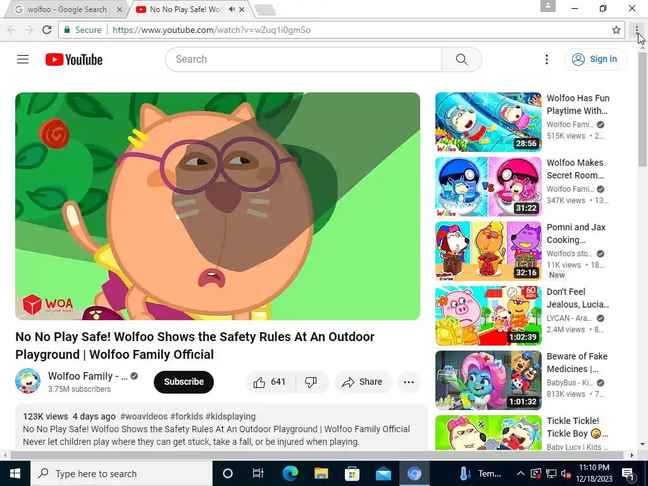Open the #woavideos hashtag link
Screen dimensions: 648x486
144,416
